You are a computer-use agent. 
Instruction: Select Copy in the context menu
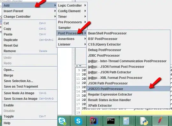pyautogui.click(x=30, y=29)
